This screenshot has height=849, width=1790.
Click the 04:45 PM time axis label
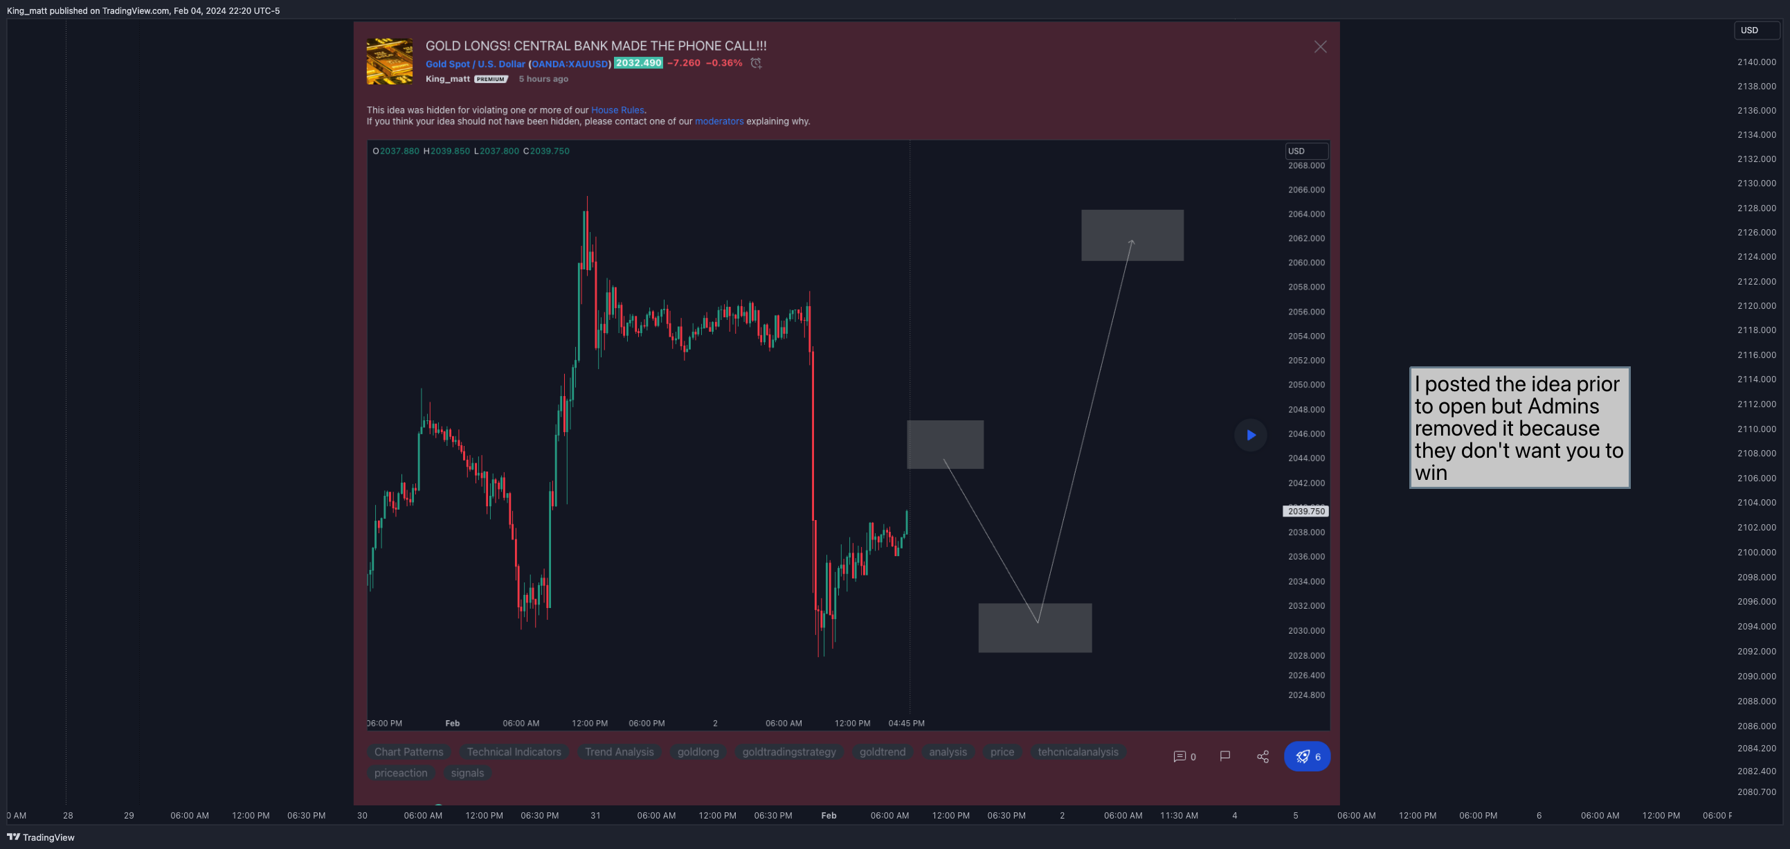pyautogui.click(x=906, y=723)
